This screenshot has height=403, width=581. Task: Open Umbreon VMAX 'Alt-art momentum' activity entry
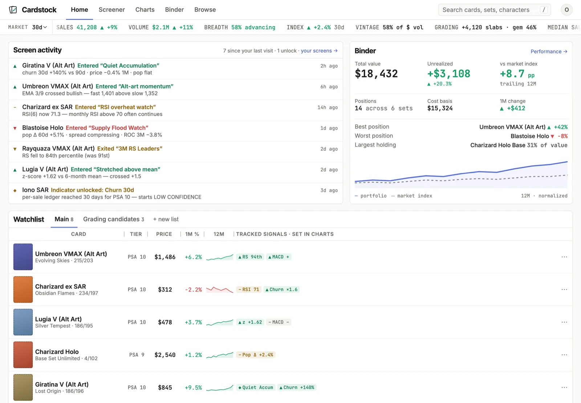pyautogui.click(x=176, y=90)
